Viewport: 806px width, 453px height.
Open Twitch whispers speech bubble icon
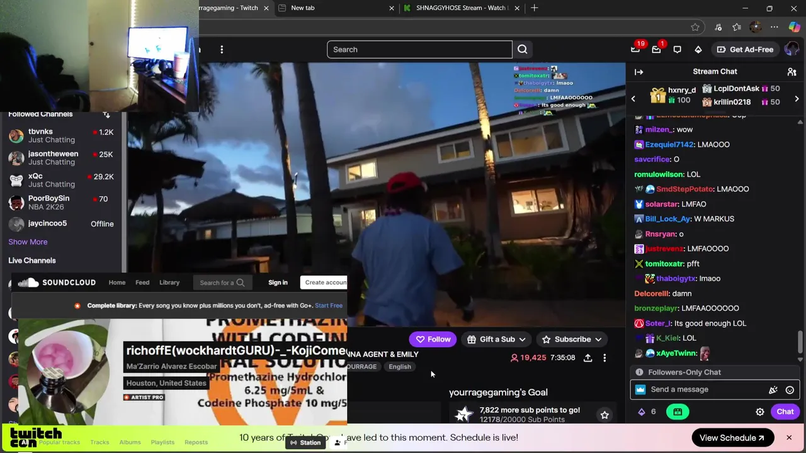pyautogui.click(x=677, y=50)
